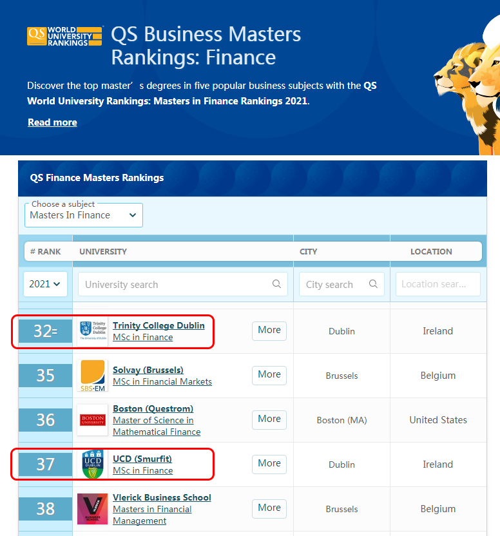Click More button for Boston (Questrom)
The width and height of the screenshot is (500, 536).
269,419
